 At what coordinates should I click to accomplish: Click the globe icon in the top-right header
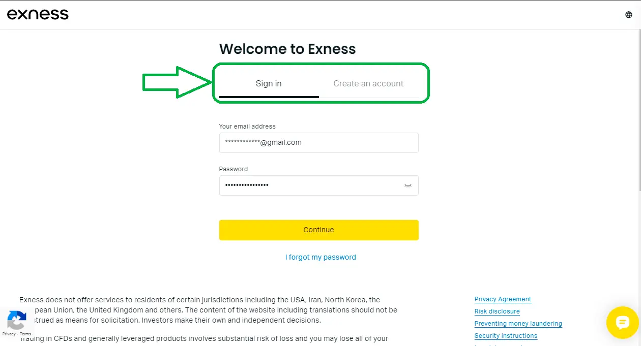pos(628,14)
